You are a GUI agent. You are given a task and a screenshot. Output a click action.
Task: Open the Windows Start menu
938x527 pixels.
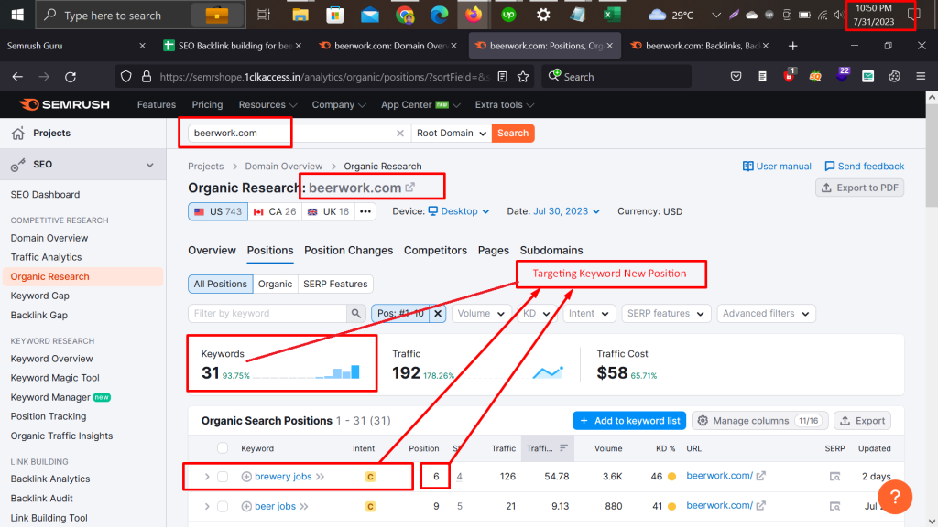(x=17, y=15)
